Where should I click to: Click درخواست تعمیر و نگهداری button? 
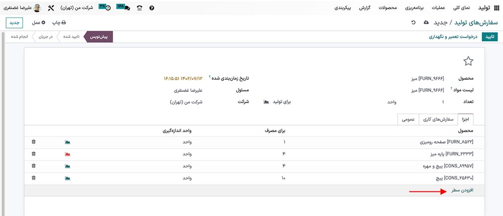coord(453,37)
